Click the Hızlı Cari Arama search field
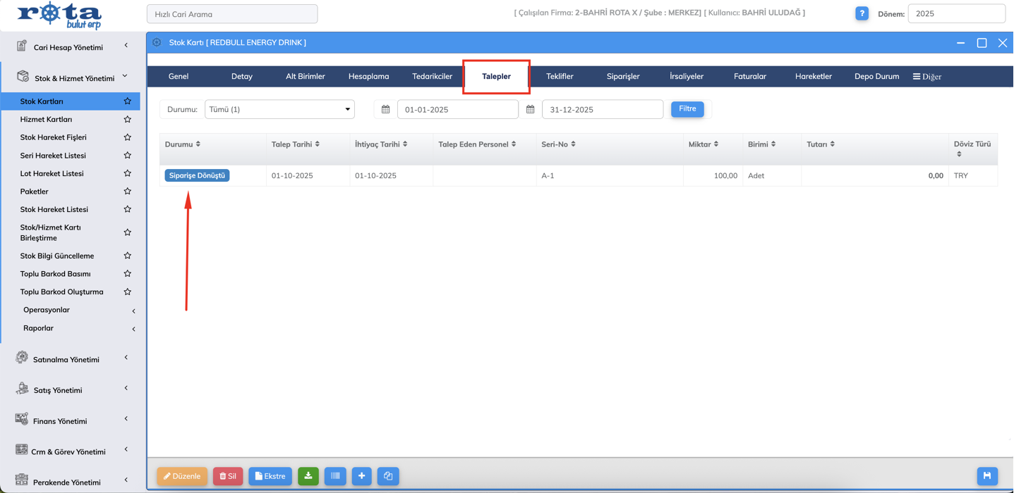The image size is (1014, 493). pyautogui.click(x=232, y=14)
